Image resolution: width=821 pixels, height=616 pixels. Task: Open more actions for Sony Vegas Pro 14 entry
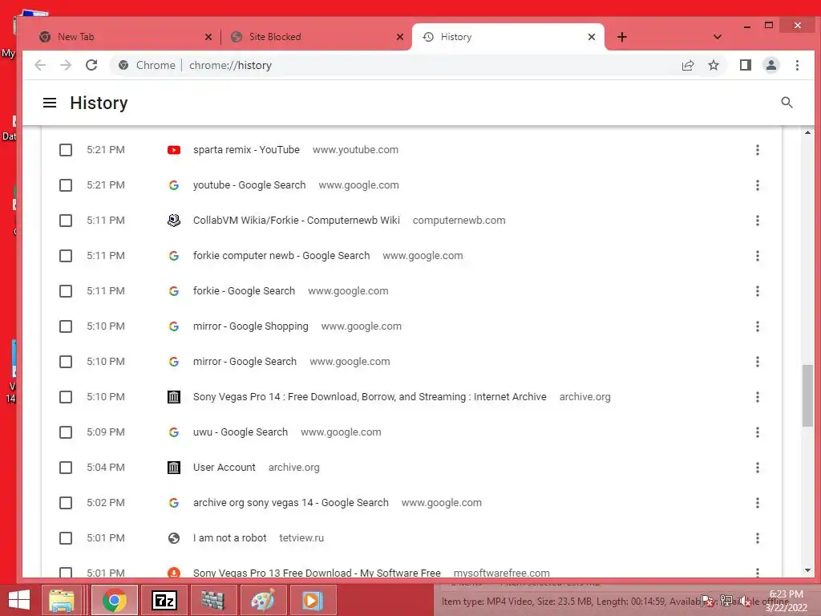[x=757, y=397]
